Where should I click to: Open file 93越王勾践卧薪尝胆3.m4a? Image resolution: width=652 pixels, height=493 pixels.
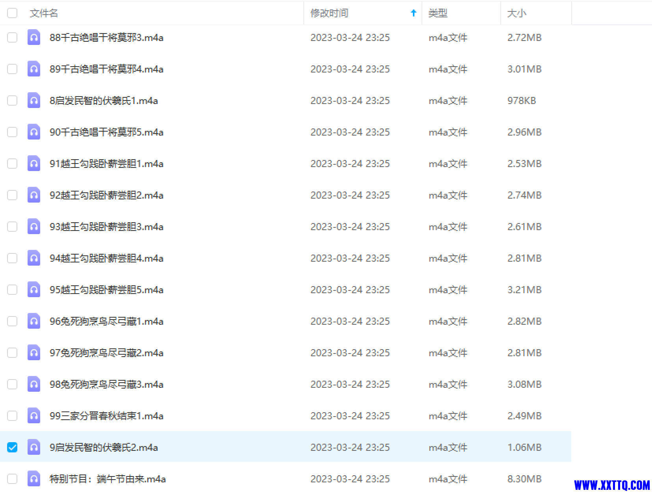coord(106,227)
